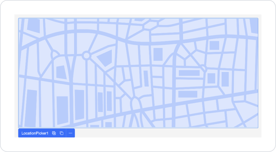Click the large roundabout circle on the map
This screenshot has height=152, width=276.
86,56
